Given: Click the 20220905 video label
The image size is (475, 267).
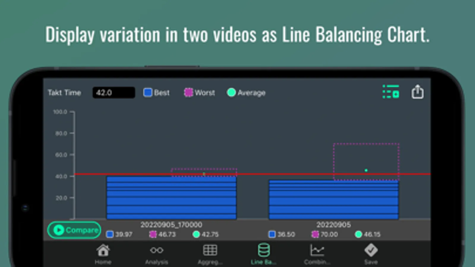Looking at the screenshot, I should pyautogui.click(x=334, y=225).
